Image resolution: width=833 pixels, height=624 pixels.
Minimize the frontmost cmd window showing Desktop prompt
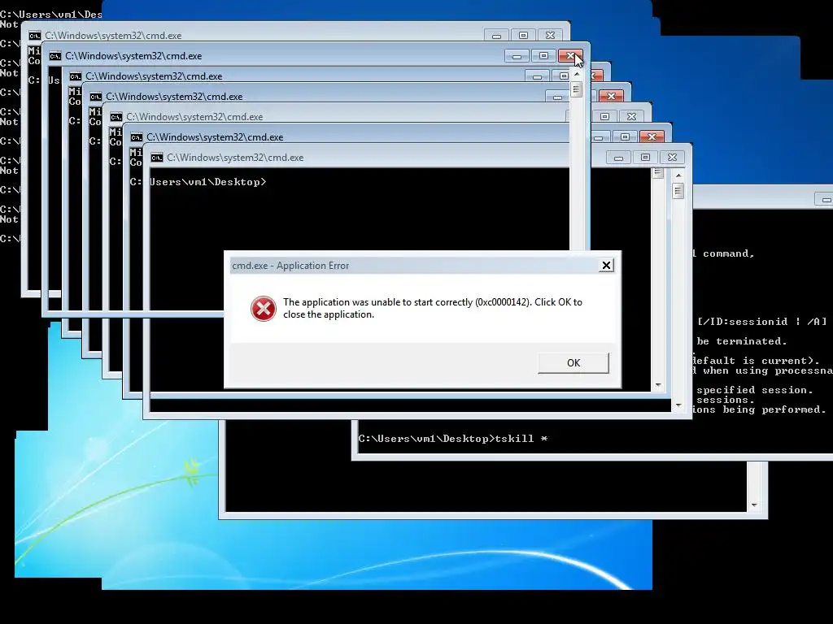618,158
